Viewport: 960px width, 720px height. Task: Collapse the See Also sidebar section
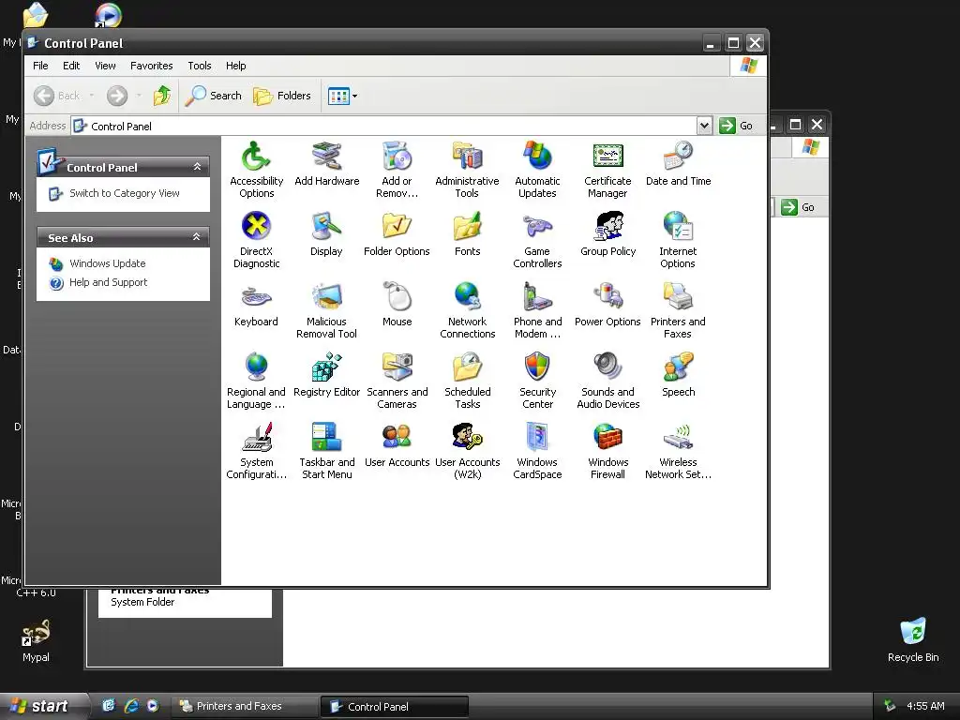pyautogui.click(x=197, y=237)
